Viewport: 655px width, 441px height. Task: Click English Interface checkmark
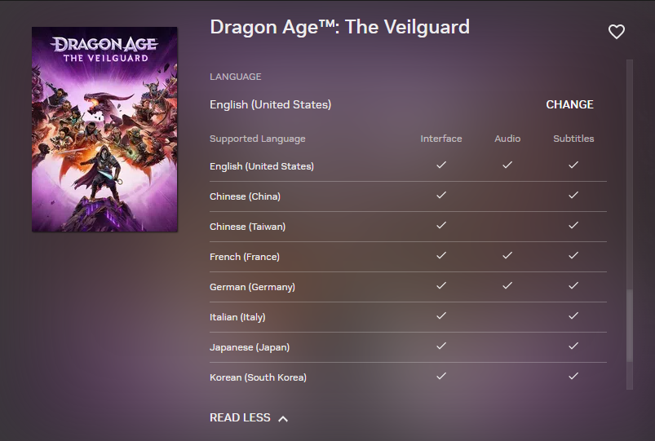[441, 165]
